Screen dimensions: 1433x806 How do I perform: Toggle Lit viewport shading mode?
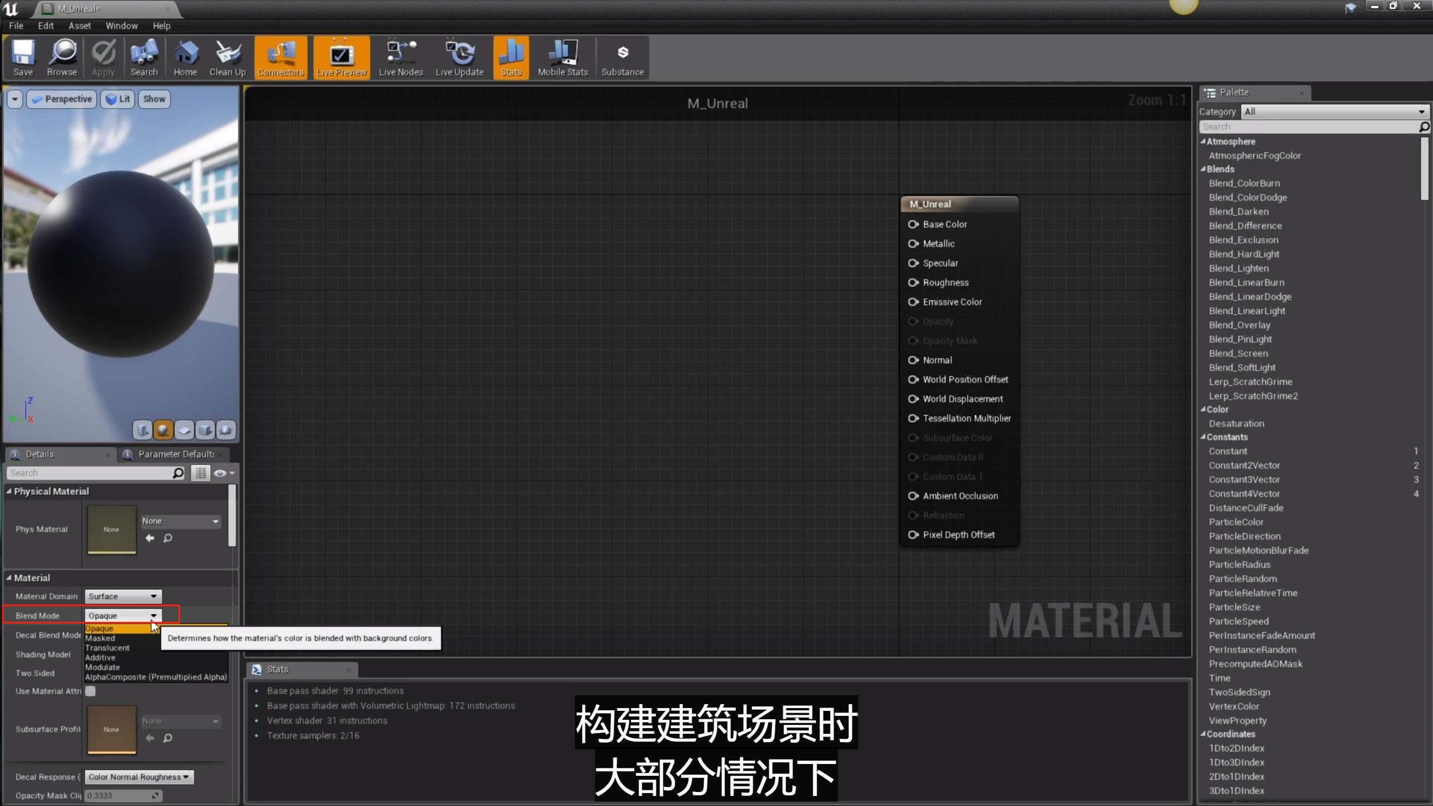tap(118, 99)
